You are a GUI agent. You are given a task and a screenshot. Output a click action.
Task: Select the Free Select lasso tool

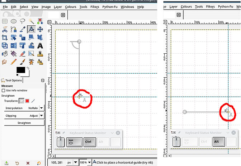23,21
